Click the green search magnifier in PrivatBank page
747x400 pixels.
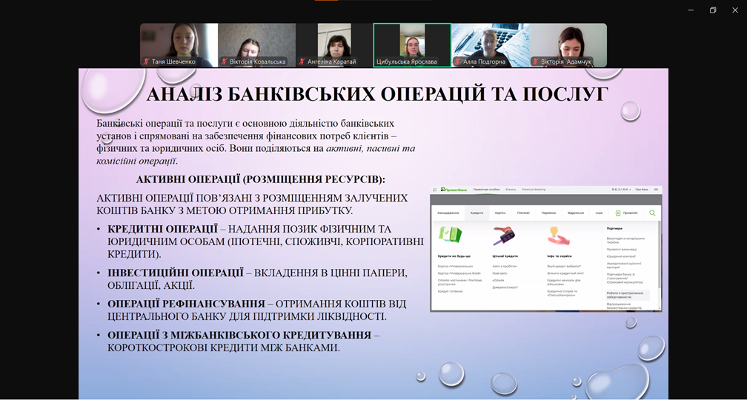[652, 213]
